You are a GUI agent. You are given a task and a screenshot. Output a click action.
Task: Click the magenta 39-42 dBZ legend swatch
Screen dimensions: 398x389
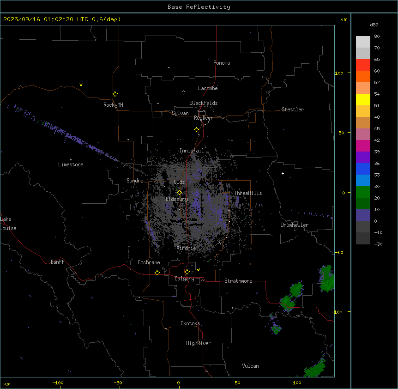363,146
